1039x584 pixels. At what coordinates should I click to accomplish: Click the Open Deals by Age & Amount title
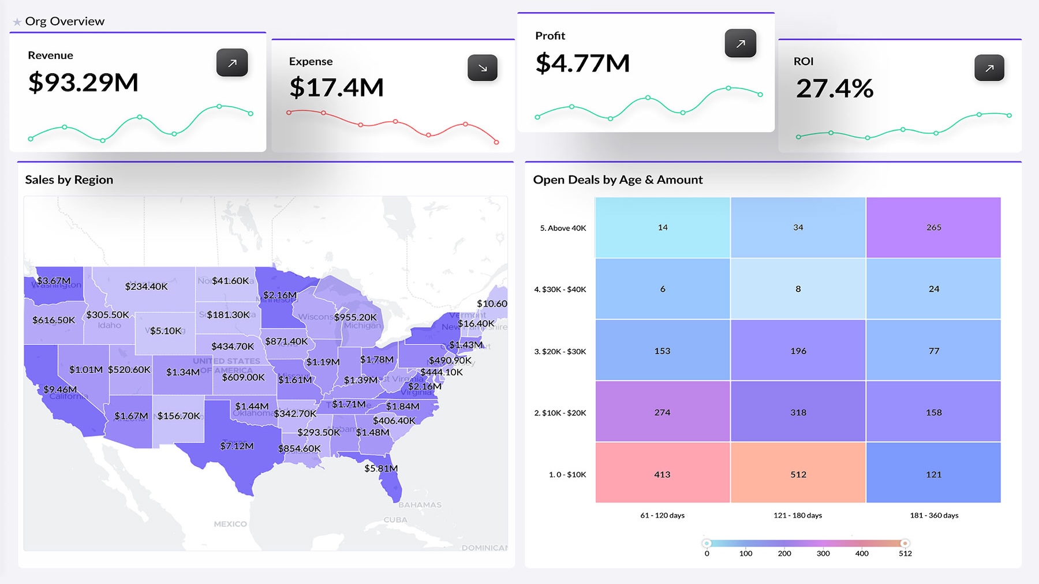pyautogui.click(x=618, y=179)
